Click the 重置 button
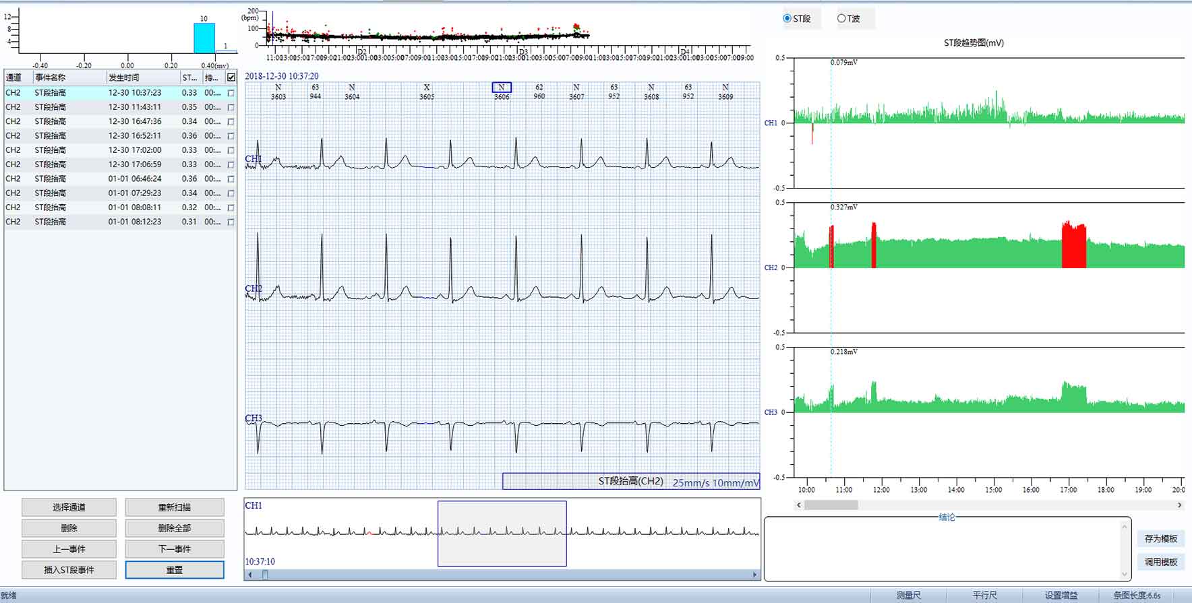 pyautogui.click(x=175, y=570)
